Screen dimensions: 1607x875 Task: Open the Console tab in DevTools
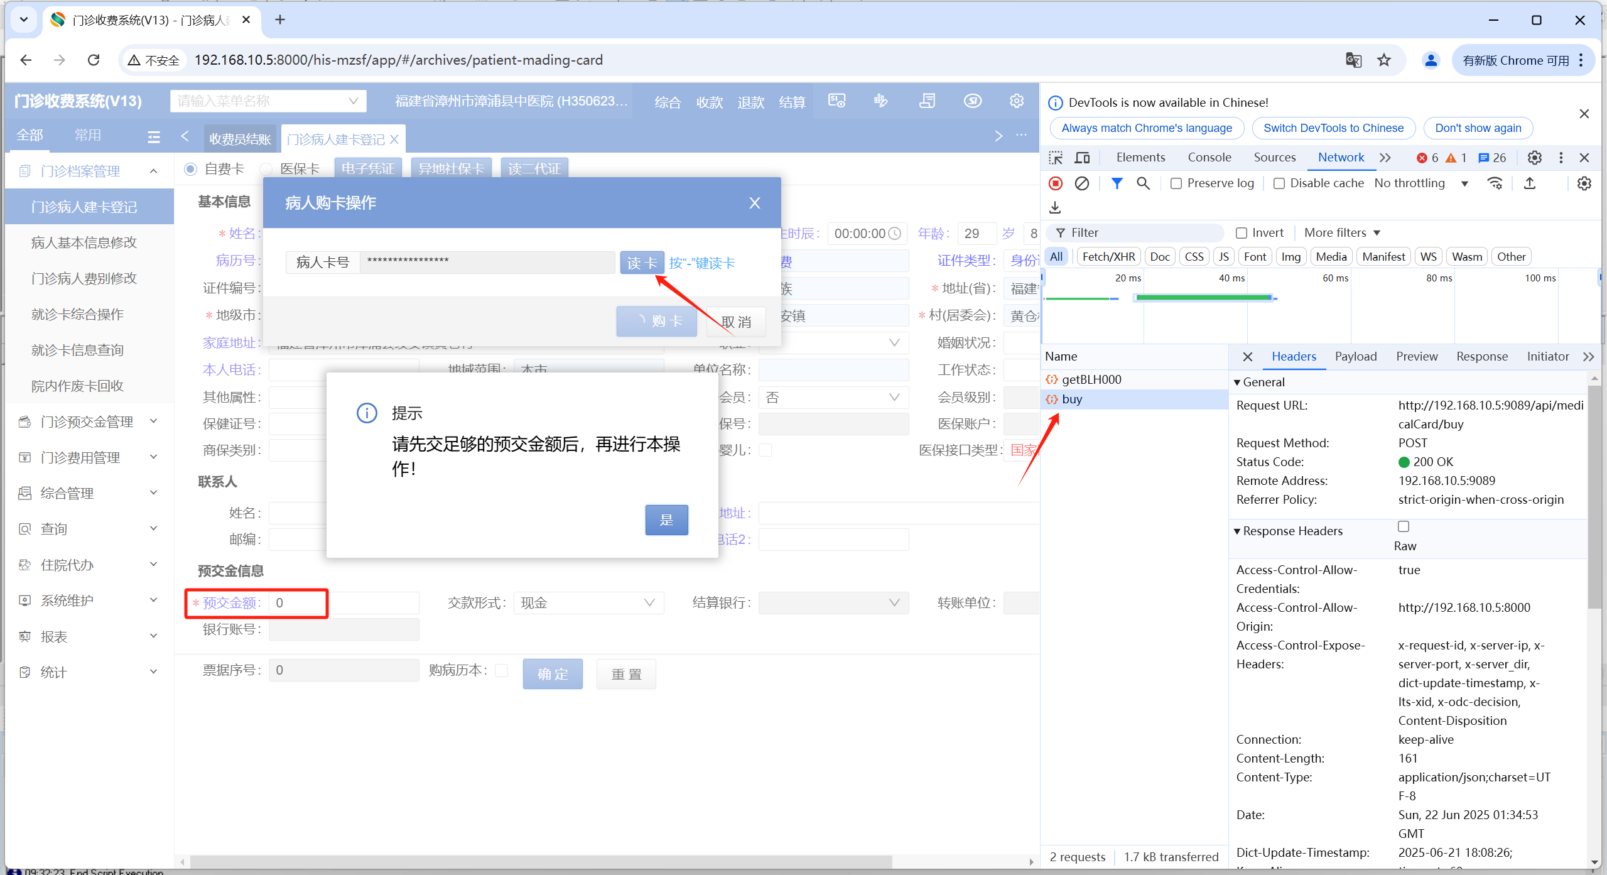pos(1209,158)
